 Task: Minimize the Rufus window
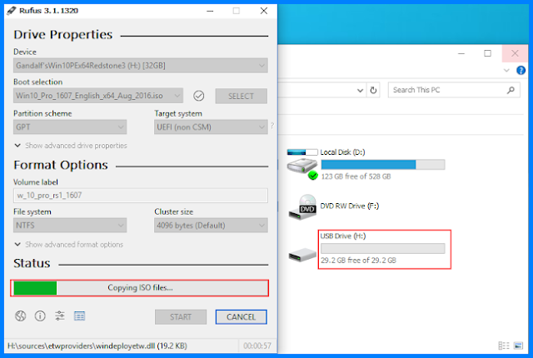[210, 11]
